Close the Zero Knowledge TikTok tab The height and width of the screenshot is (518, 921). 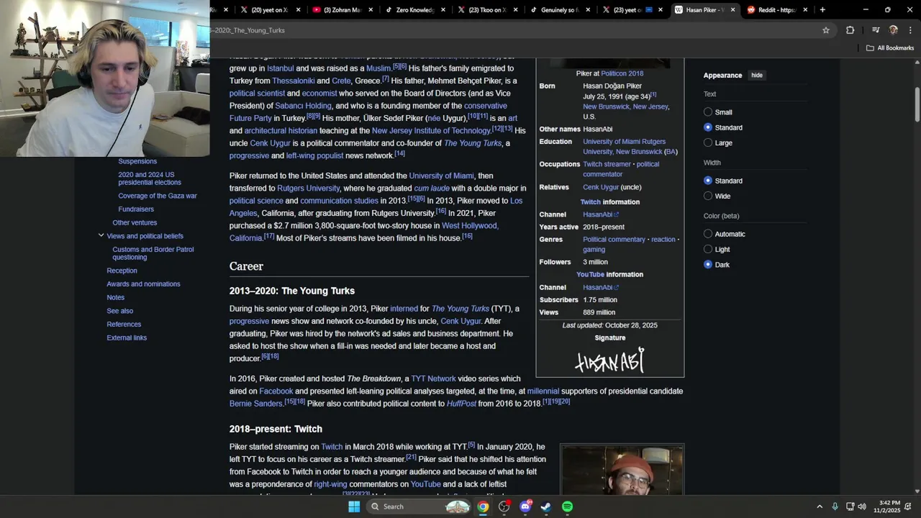(443, 10)
